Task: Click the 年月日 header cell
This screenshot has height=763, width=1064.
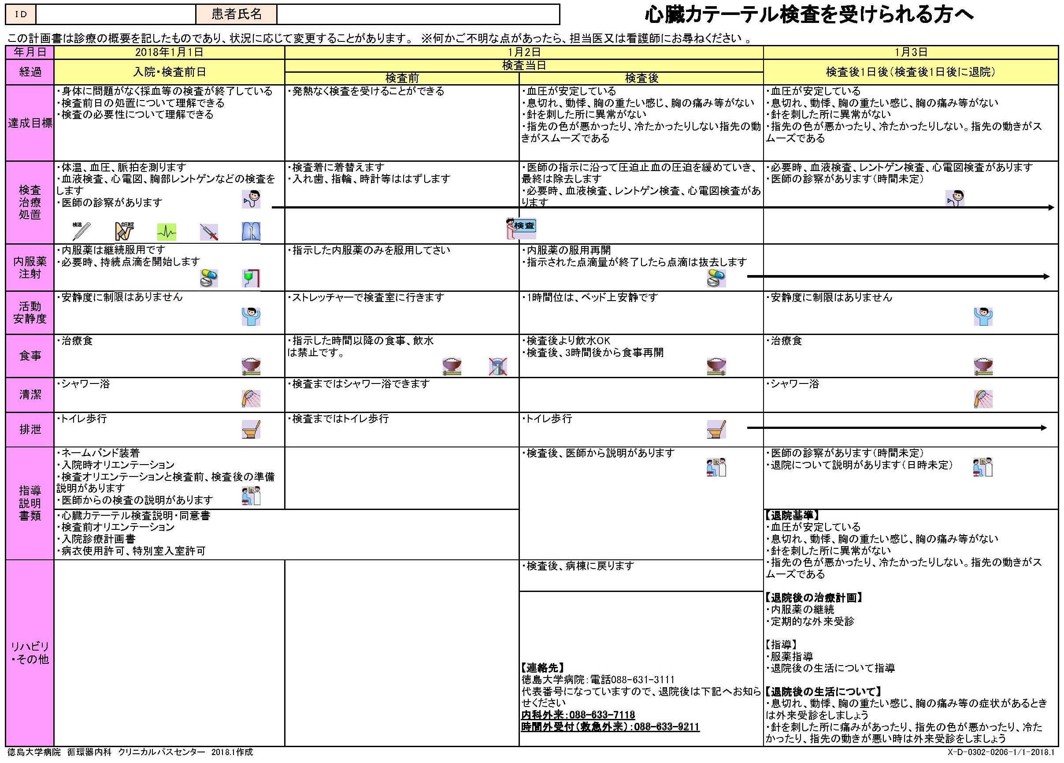Action: (x=30, y=52)
